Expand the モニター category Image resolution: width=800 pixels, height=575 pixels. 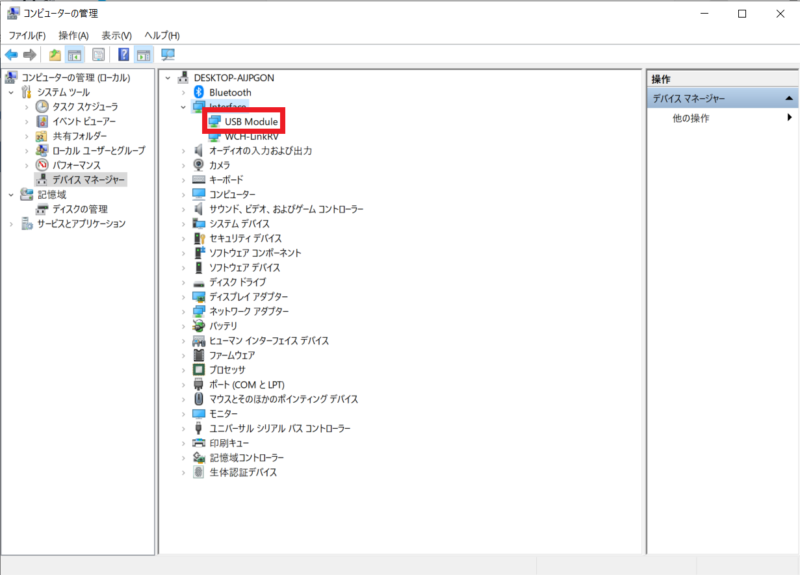click(184, 414)
